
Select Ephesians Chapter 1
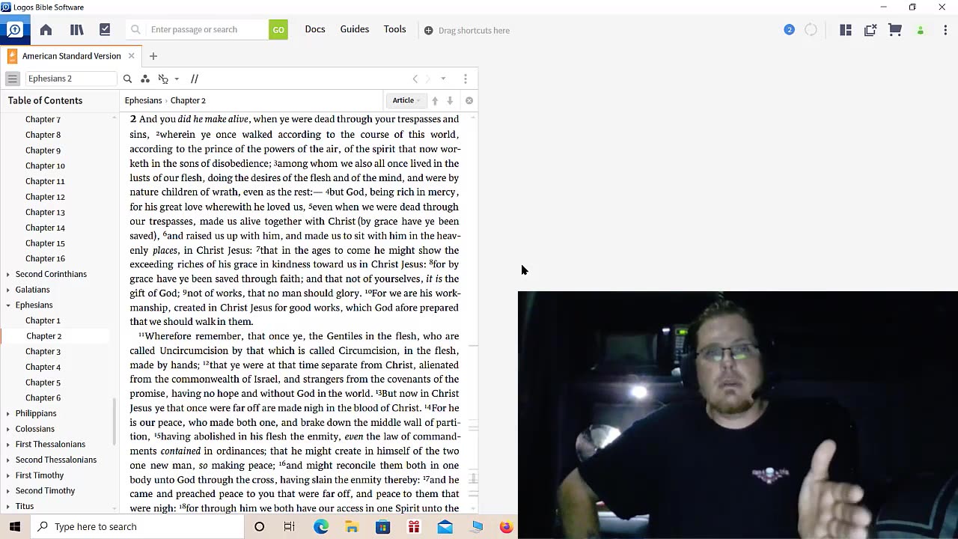(x=43, y=320)
